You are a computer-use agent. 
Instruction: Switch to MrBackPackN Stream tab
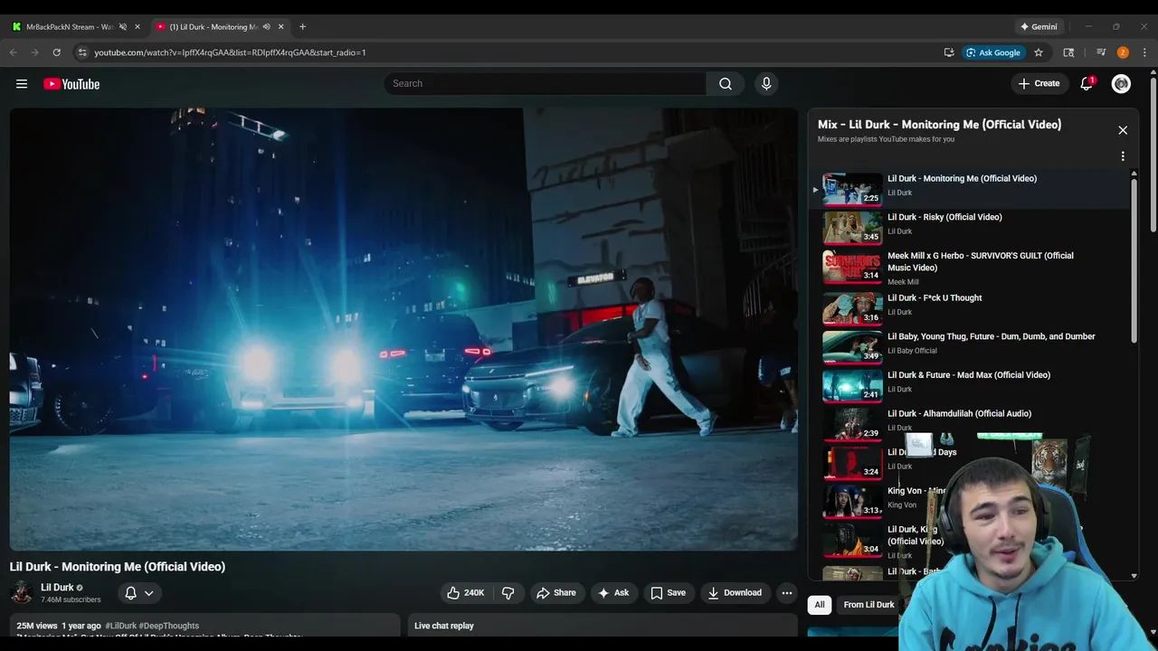pos(70,26)
